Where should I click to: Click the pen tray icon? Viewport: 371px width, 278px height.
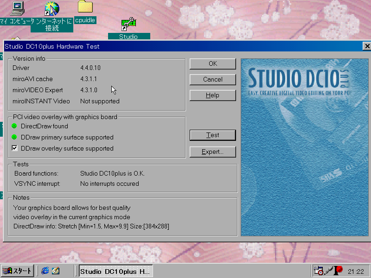pos(328,271)
